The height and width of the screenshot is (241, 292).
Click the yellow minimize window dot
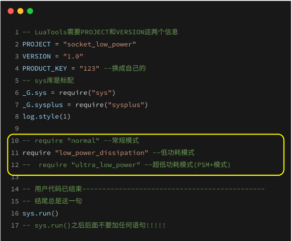point(20,11)
